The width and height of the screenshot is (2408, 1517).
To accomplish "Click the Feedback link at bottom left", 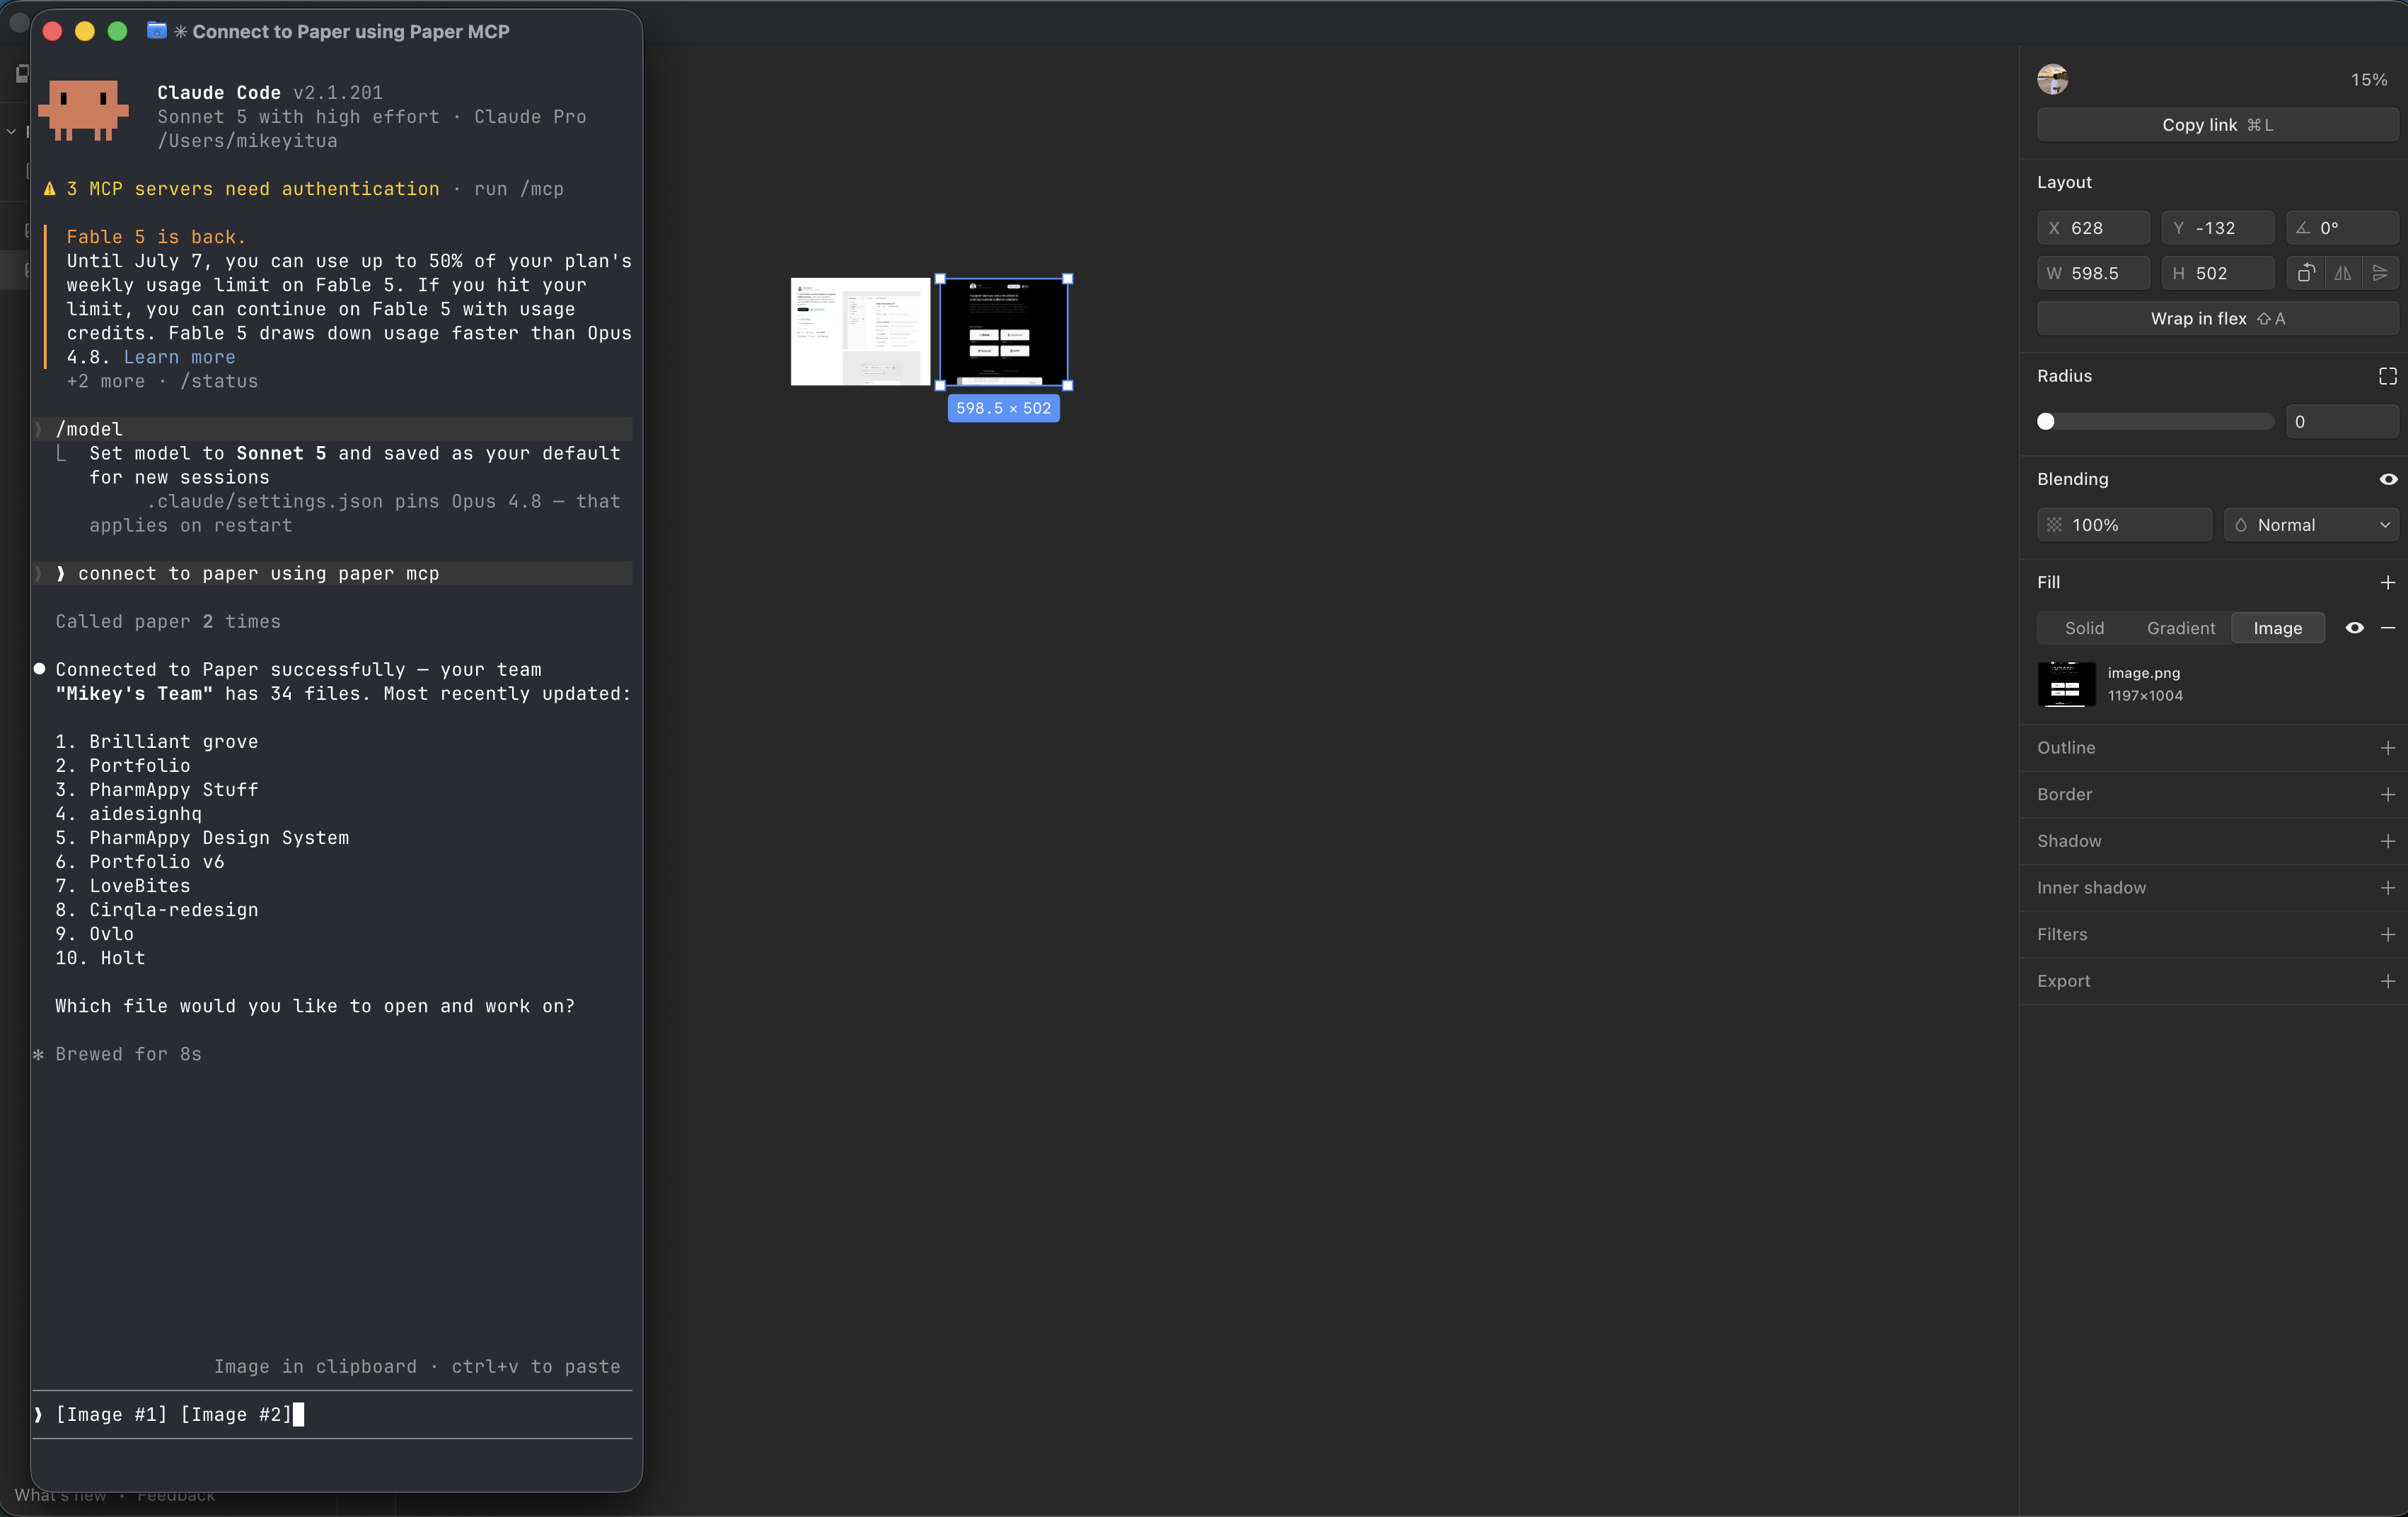I will [x=176, y=1496].
